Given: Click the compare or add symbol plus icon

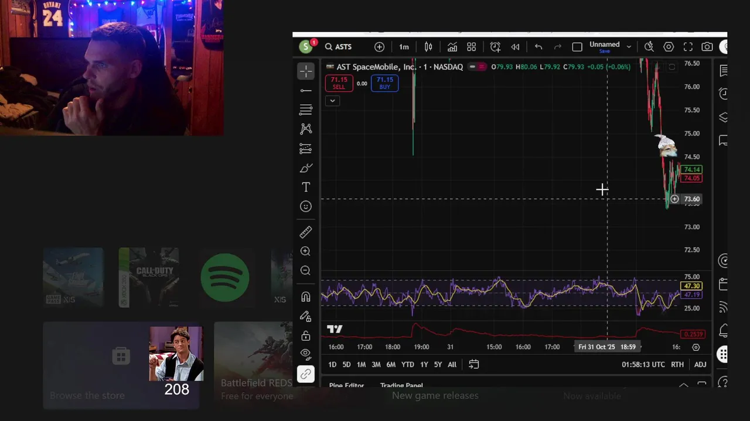Looking at the screenshot, I should click(x=379, y=47).
